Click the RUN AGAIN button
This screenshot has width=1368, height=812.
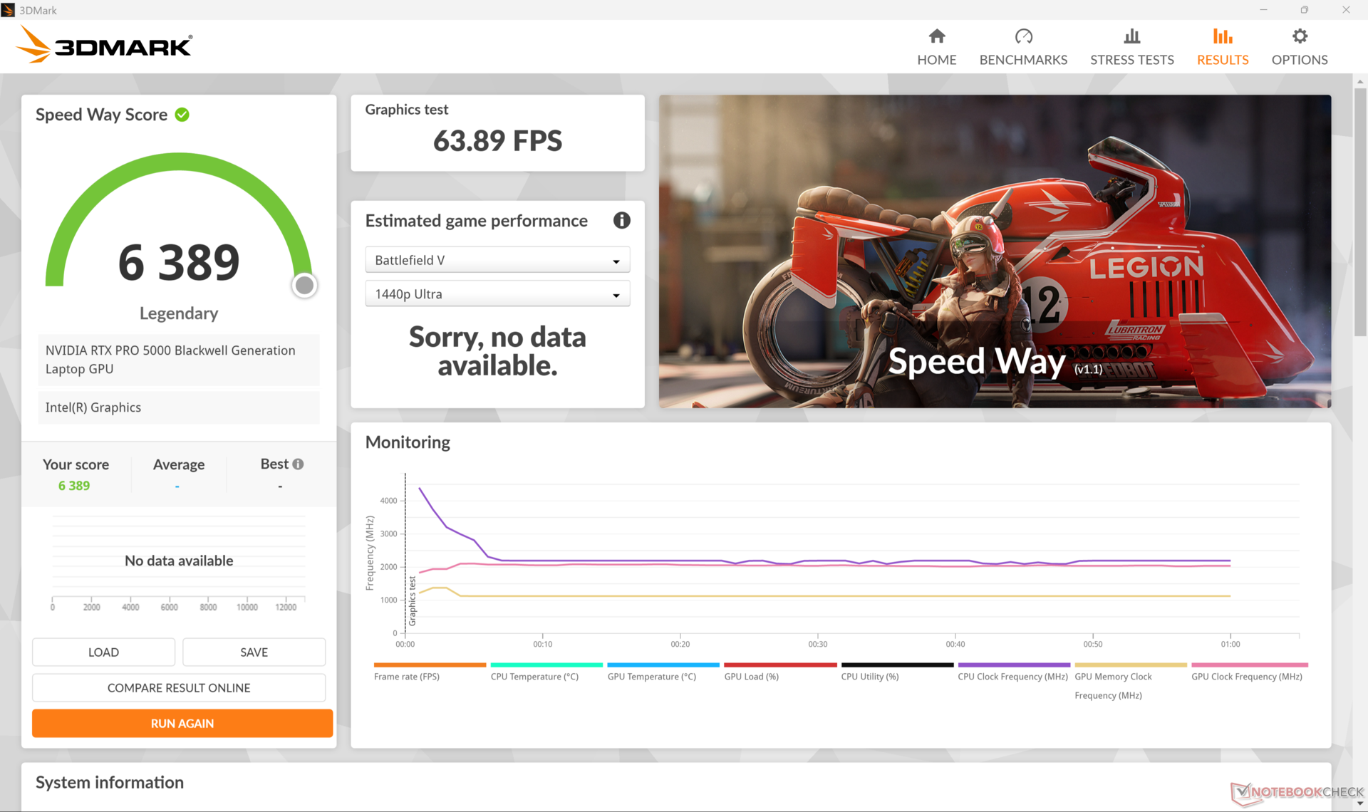pos(182,724)
